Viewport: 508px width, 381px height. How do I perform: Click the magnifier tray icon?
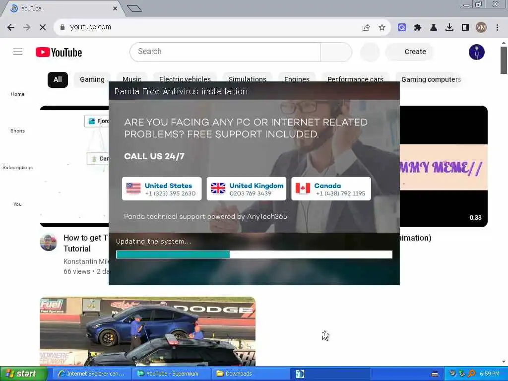pos(471,374)
